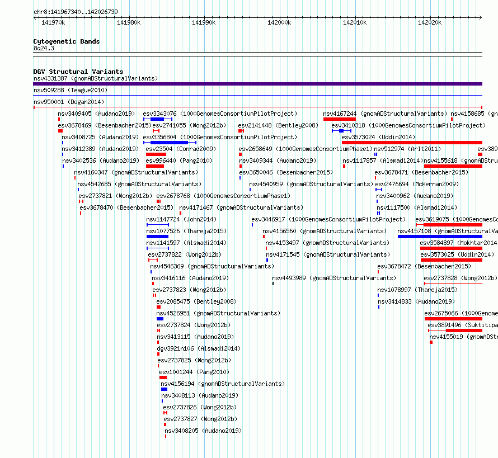The width and height of the screenshot is (498, 458).
Task: Click the esv3573025 (Uddin2014) label
Action: (457, 254)
